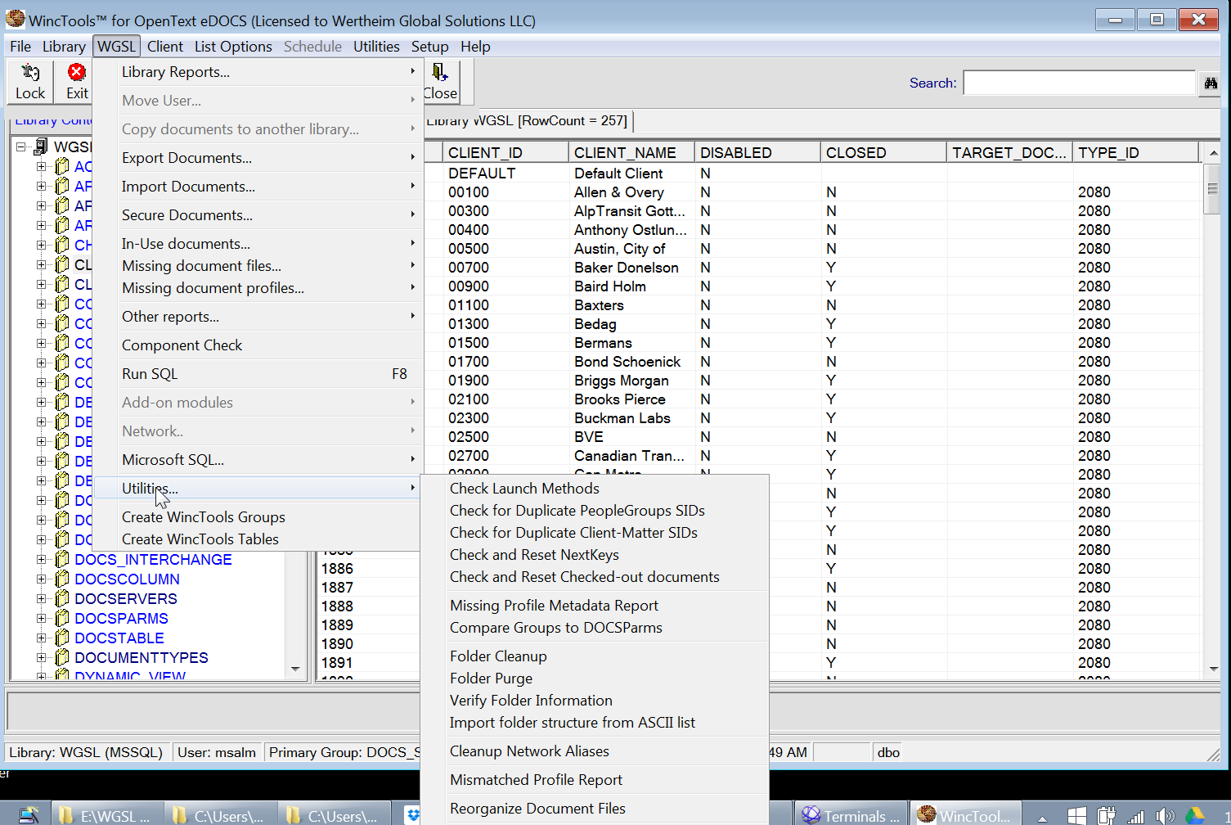Show hidden tray icons arrow

click(1042, 817)
